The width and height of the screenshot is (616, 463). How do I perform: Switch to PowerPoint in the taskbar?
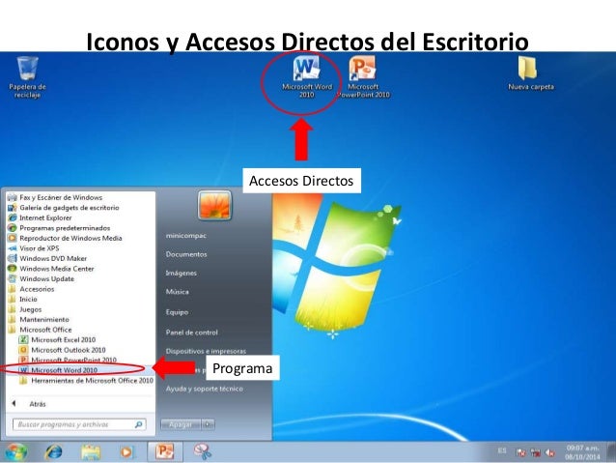click(165, 451)
